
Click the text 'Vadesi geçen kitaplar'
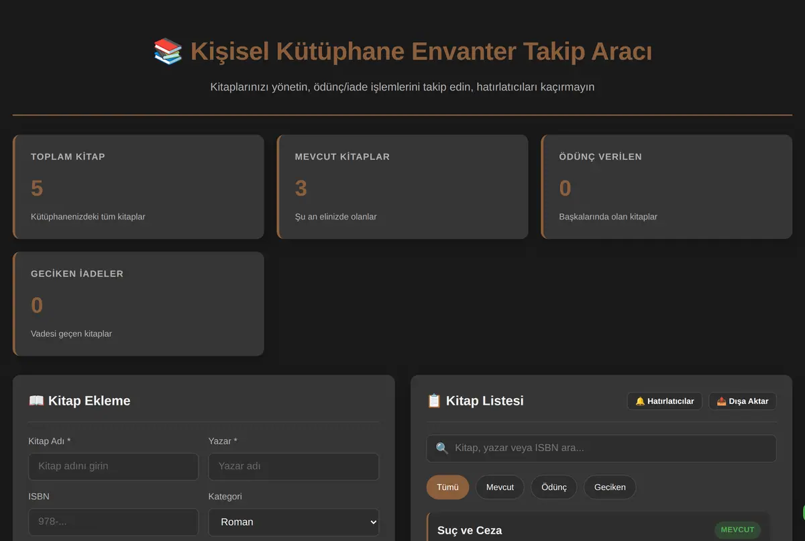click(x=71, y=334)
